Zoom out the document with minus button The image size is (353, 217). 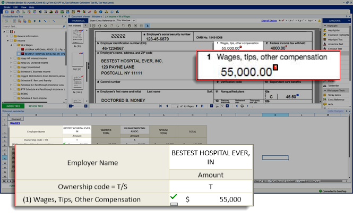[x=211, y=106]
